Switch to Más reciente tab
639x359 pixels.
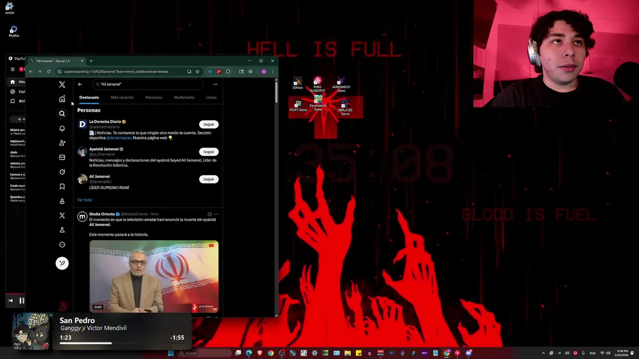[x=122, y=97]
